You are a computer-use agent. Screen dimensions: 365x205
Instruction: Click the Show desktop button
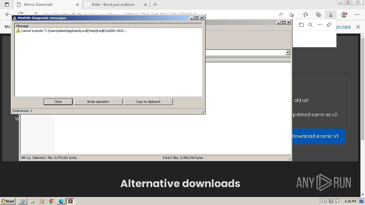(x=362, y=201)
